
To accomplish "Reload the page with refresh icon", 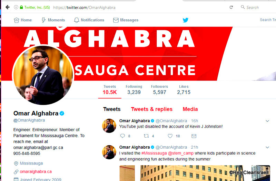I will (x=231, y=7).
